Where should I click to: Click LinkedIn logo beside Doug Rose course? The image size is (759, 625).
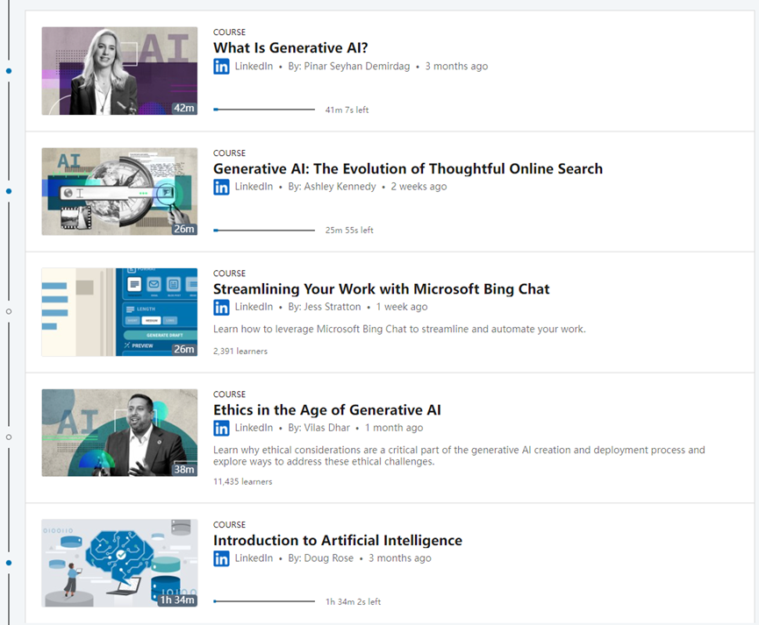[x=221, y=558]
